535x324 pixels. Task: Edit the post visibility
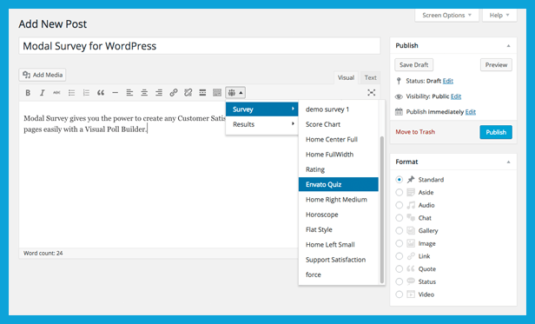click(x=456, y=96)
